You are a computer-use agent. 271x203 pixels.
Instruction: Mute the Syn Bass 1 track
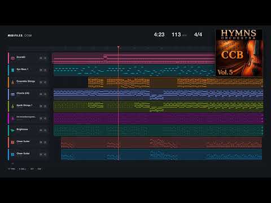point(41,70)
